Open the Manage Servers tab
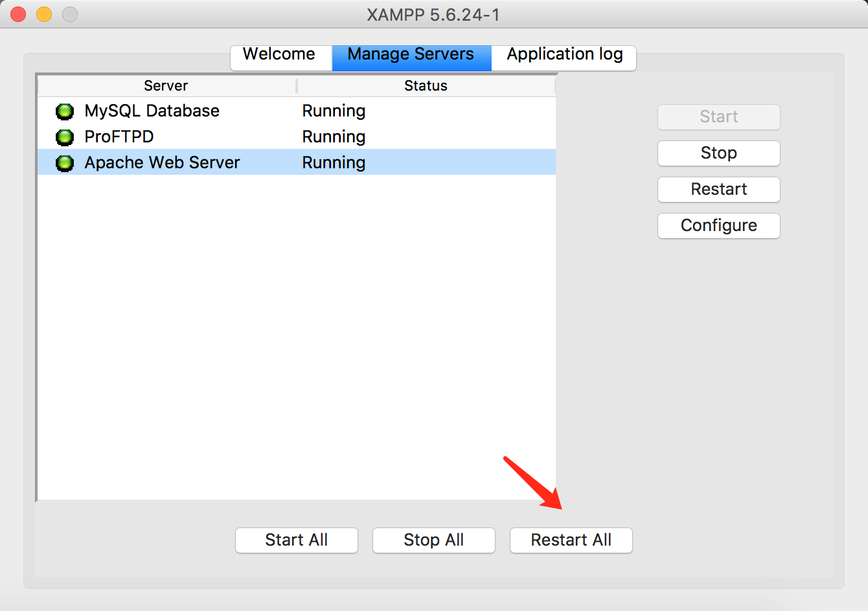 click(411, 57)
